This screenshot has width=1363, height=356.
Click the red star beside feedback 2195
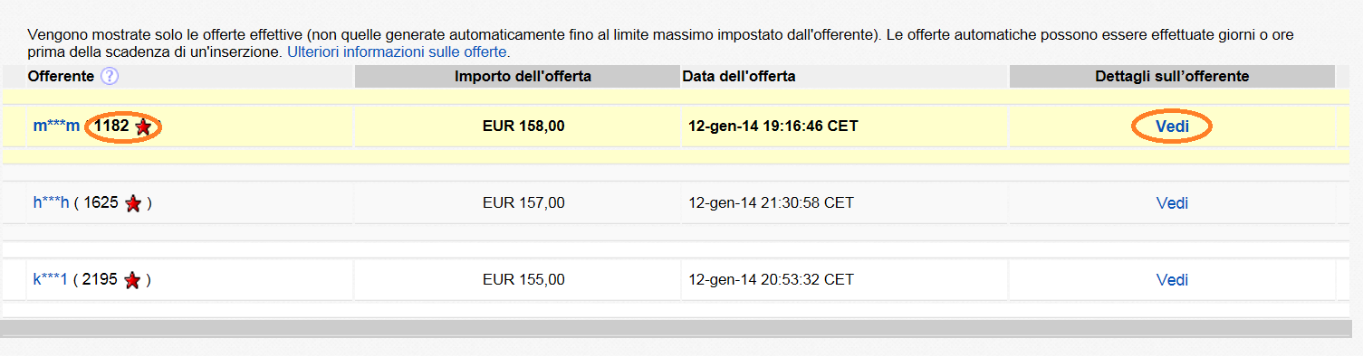[132, 280]
